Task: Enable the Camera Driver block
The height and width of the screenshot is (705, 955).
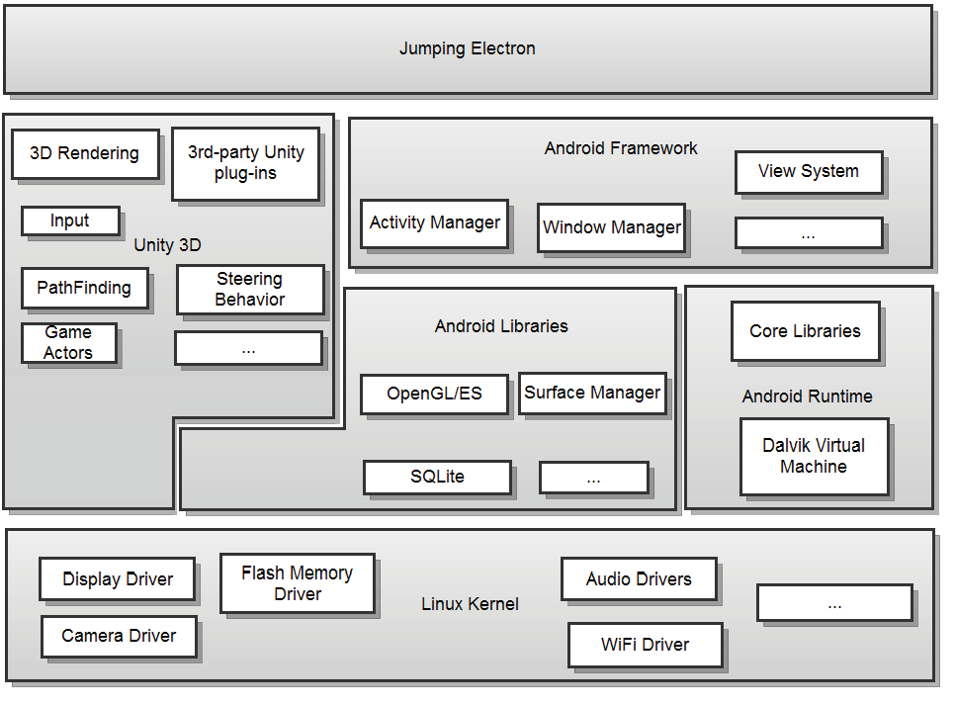Action: coord(118,636)
